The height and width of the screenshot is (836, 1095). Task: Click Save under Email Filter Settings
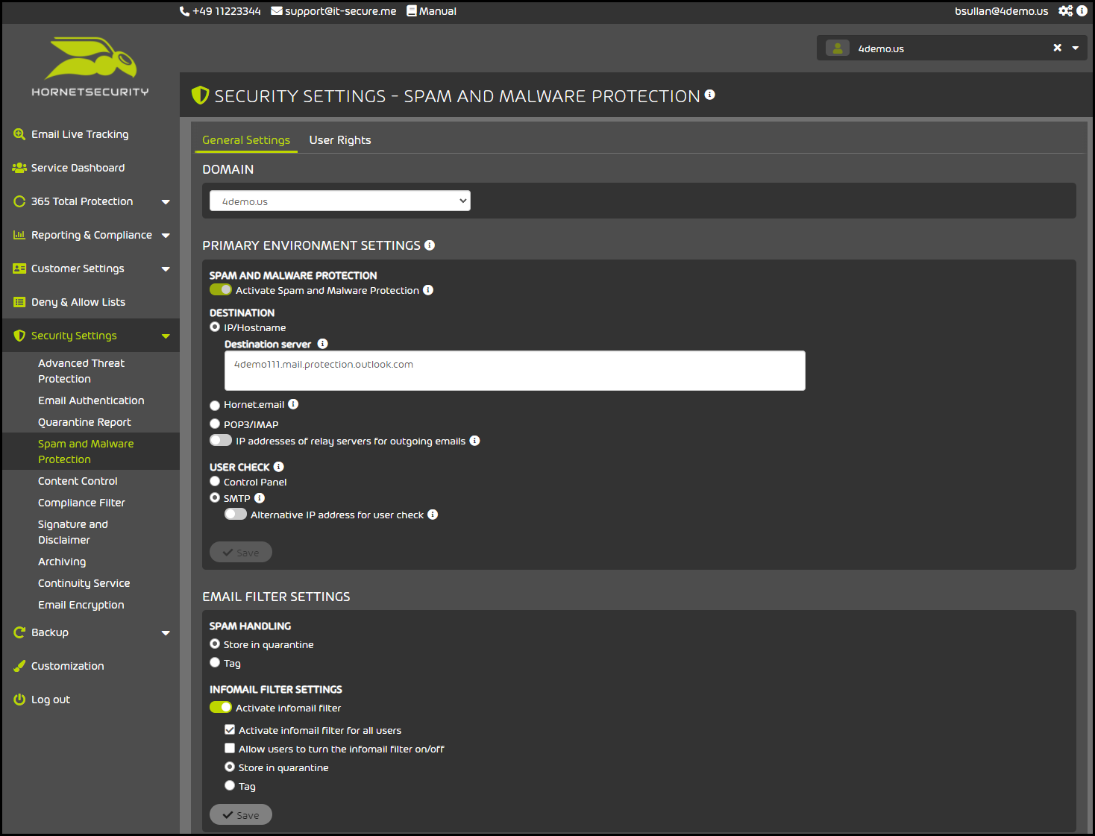coord(241,815)
